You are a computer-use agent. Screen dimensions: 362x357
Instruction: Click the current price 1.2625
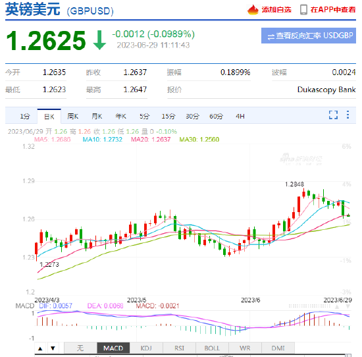pyautogui.click(x=46, y=41)
